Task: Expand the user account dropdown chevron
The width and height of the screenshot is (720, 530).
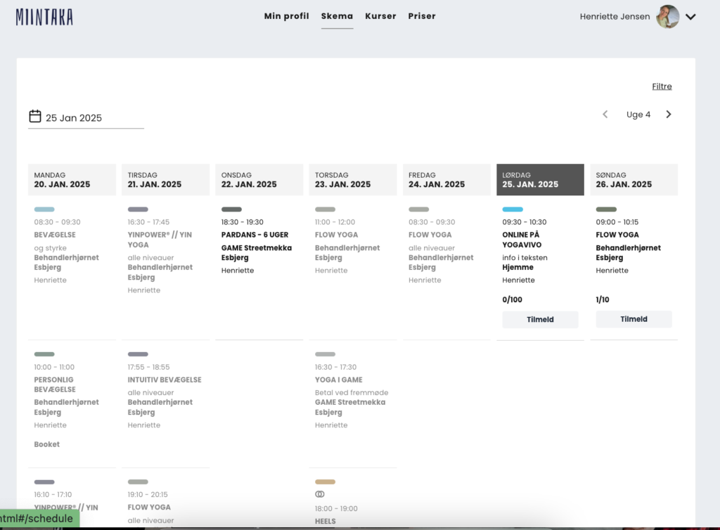Action: [x=690, y=17]
